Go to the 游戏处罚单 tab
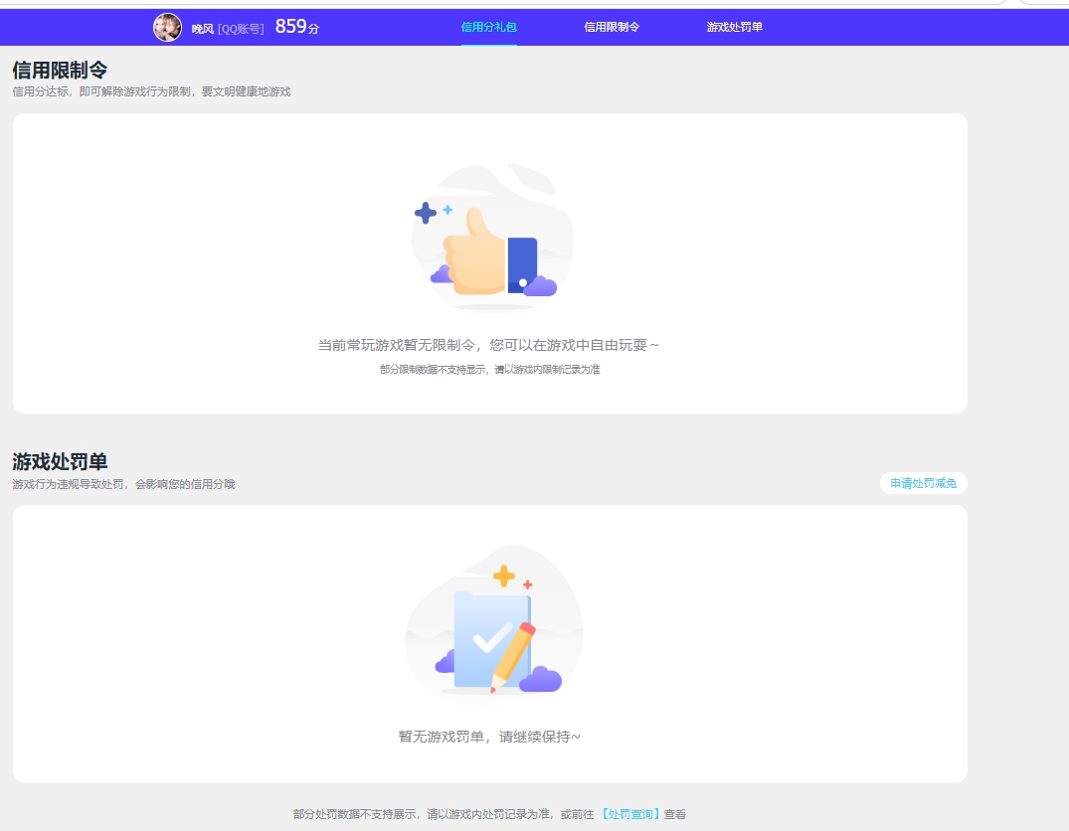The height and width of the screenshot is (831, 1069). (734, 27)
